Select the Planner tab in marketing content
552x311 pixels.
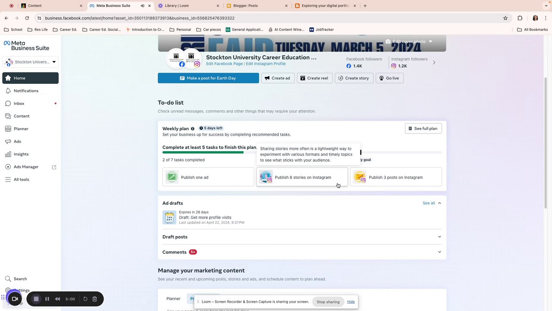pos(173,299)
